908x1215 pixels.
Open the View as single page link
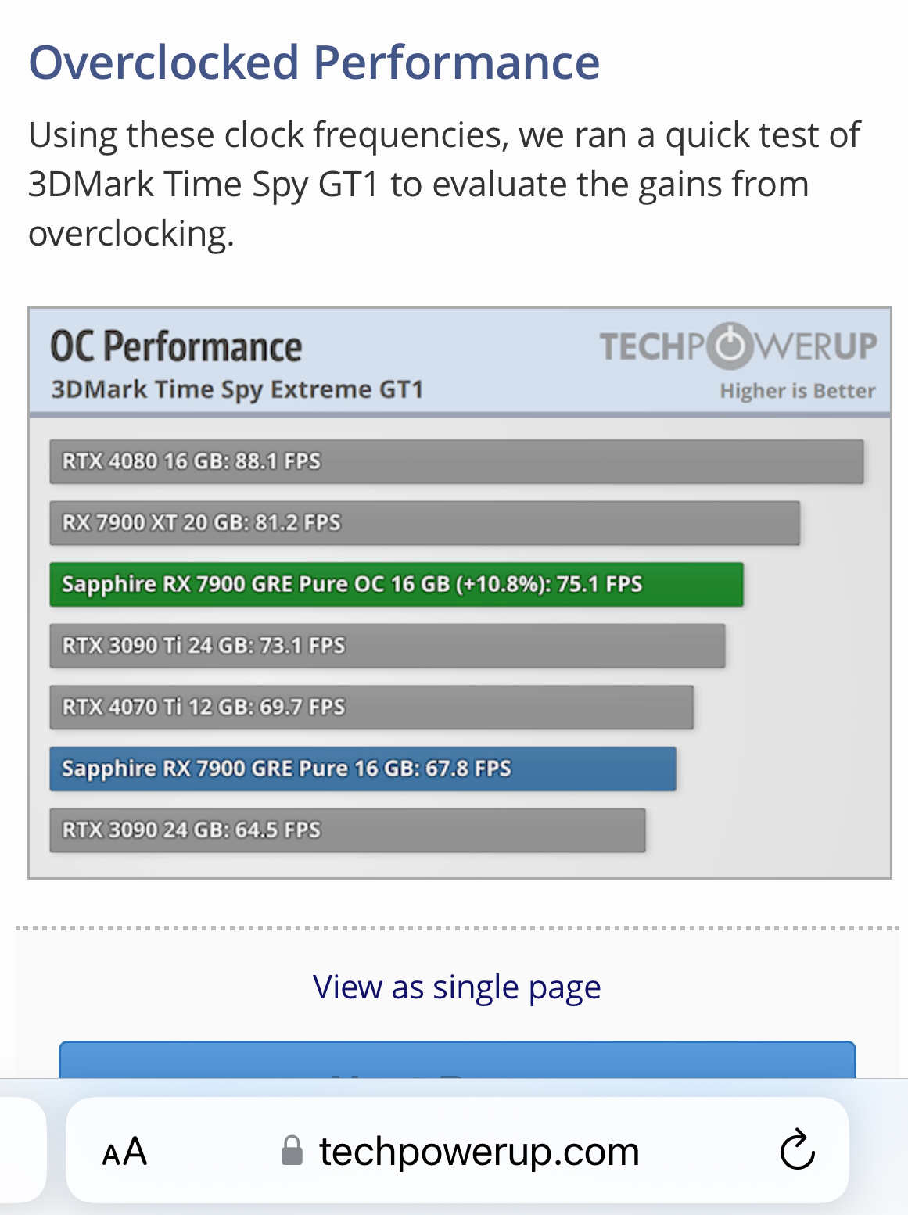[457, 987]
